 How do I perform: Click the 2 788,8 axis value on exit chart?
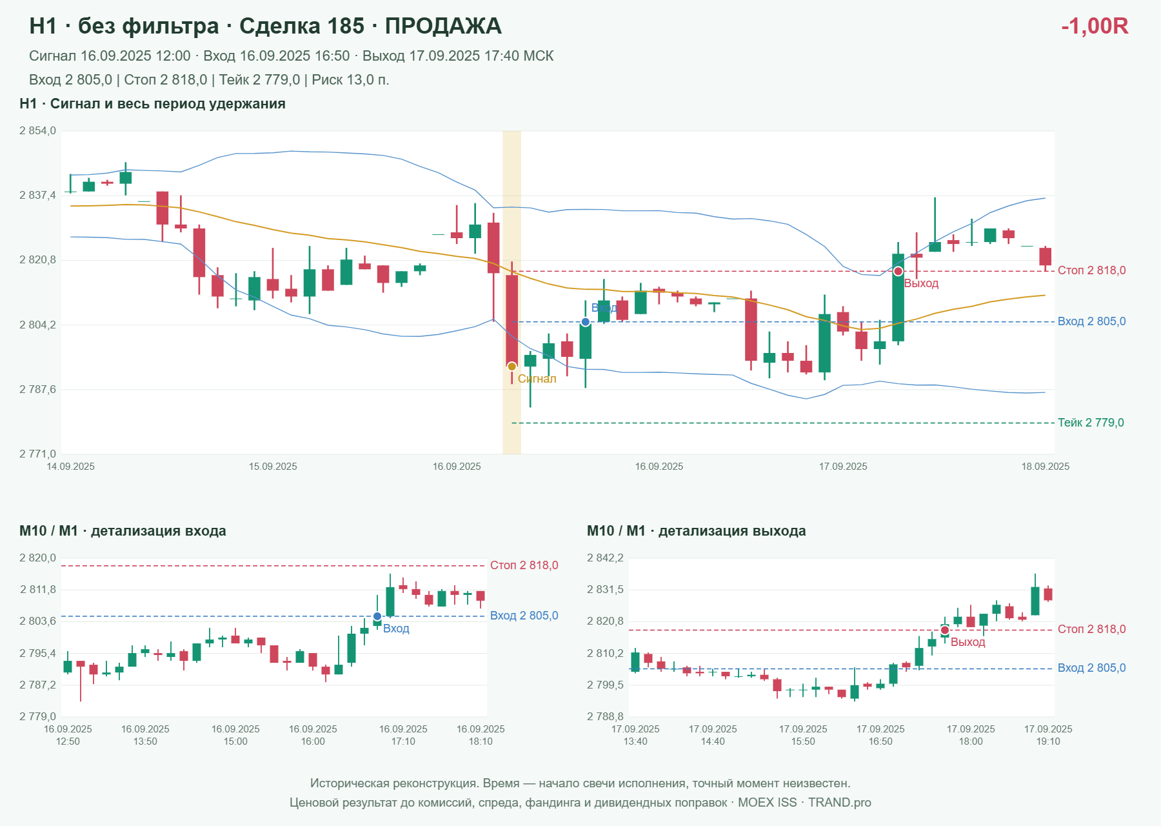(605, 717)
